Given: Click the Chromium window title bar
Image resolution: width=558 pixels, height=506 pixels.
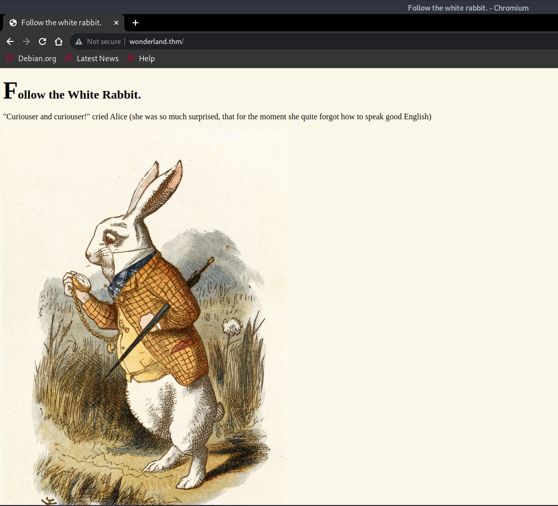Looking at the screenshot, I should click(468, 8).
